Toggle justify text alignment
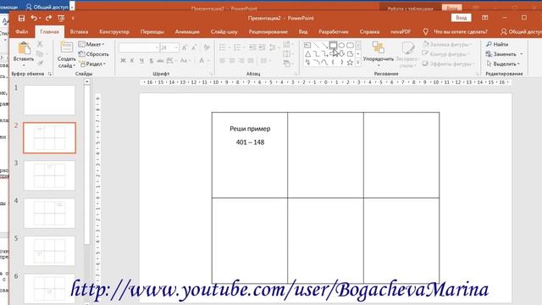 pos(251,61)
